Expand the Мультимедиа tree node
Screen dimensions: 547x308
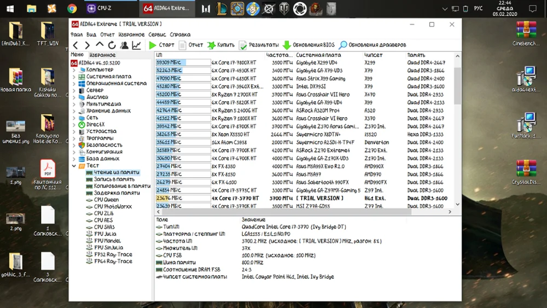pos(74,104)
